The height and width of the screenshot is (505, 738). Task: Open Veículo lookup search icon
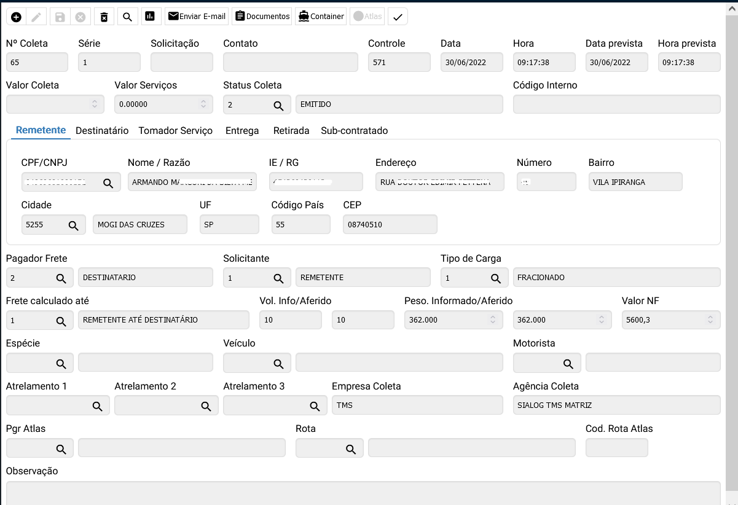coord(278,364)
